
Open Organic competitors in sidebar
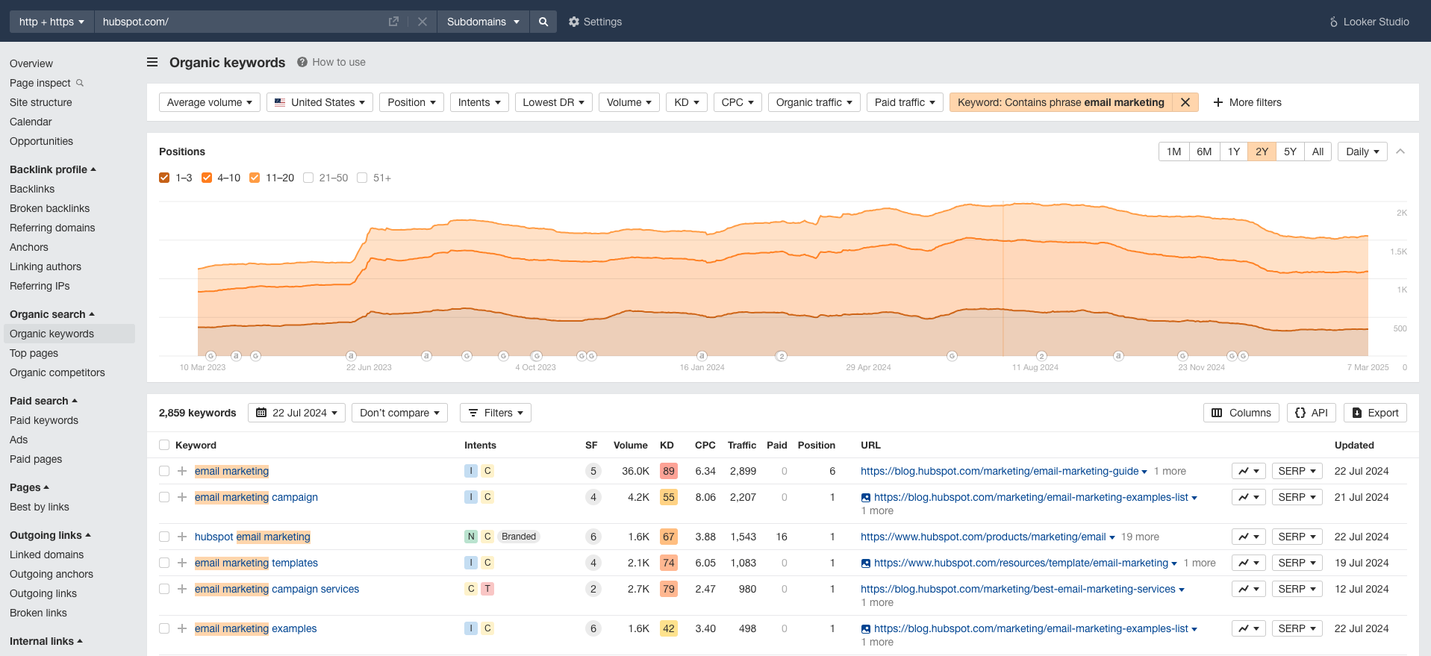(x=57, y=372)
